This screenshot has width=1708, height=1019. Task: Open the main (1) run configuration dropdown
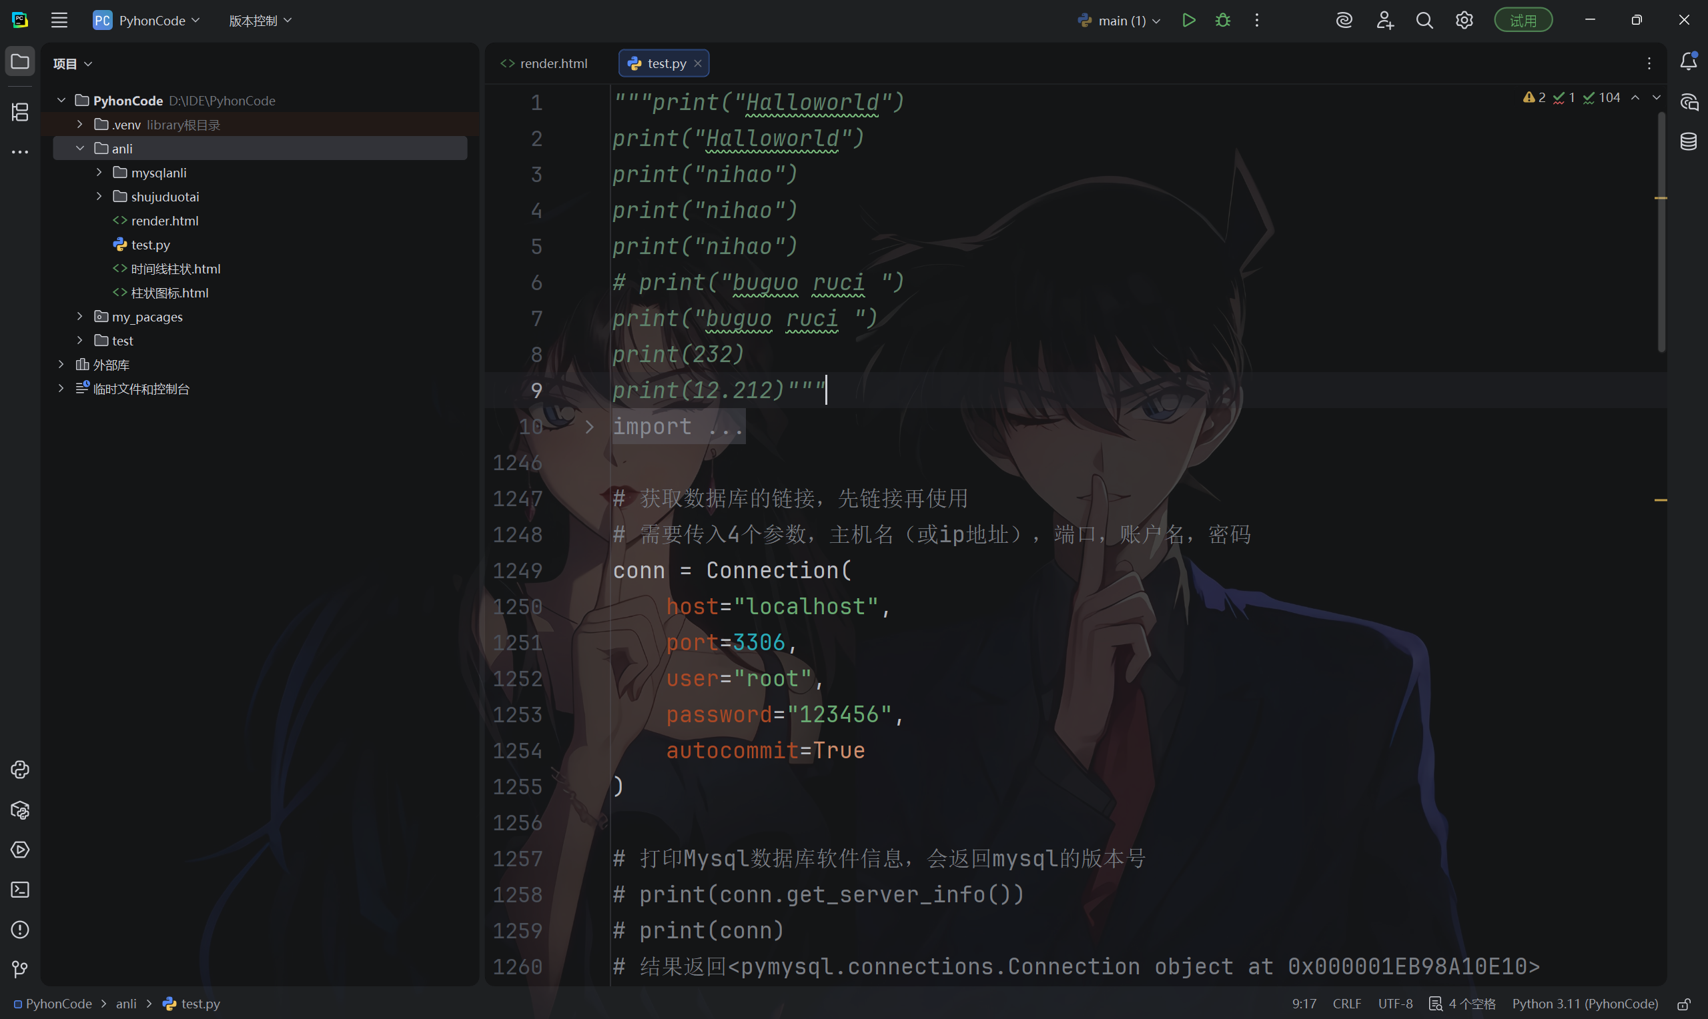[x=1120, y=21]
